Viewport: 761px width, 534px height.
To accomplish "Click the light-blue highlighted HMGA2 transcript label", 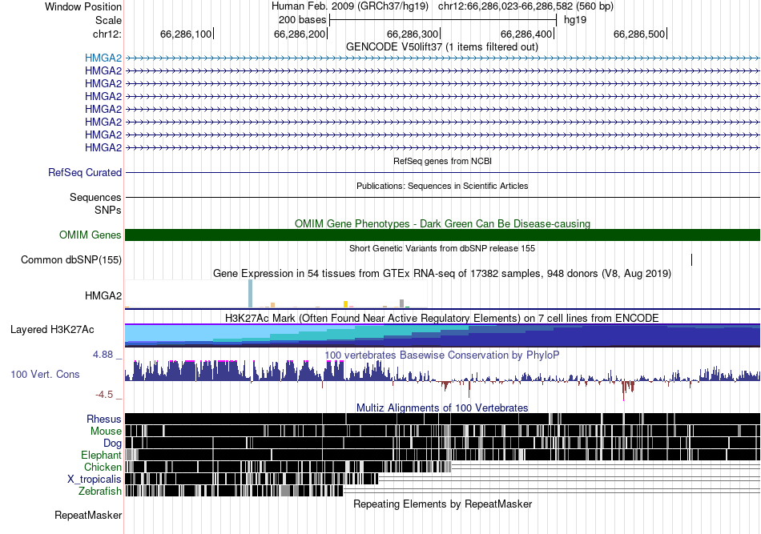I will tap(103, 58).
